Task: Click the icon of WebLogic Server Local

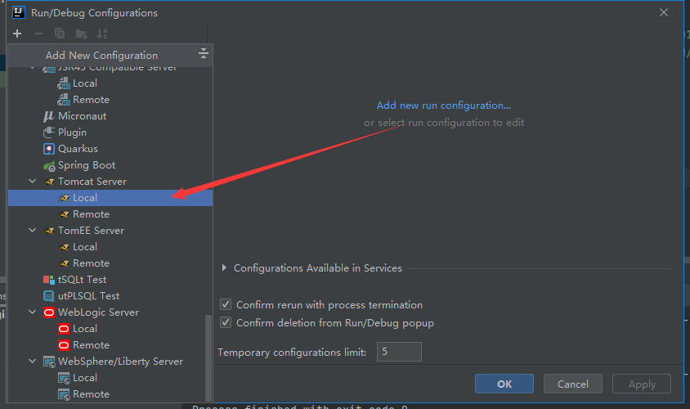Action: [x=64, y=329]
